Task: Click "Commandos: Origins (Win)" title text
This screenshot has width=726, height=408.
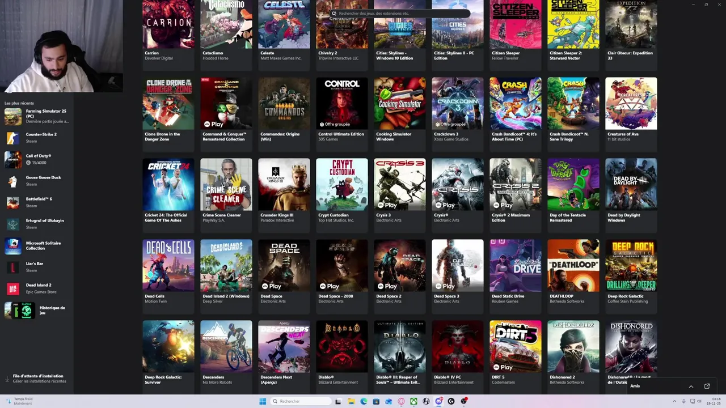Action: tap(280, 137)
